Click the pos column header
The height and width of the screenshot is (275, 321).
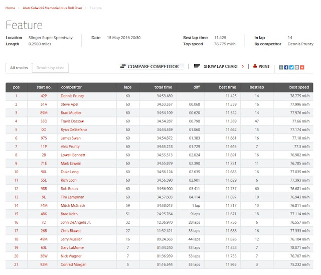click(x=16, y=87)
